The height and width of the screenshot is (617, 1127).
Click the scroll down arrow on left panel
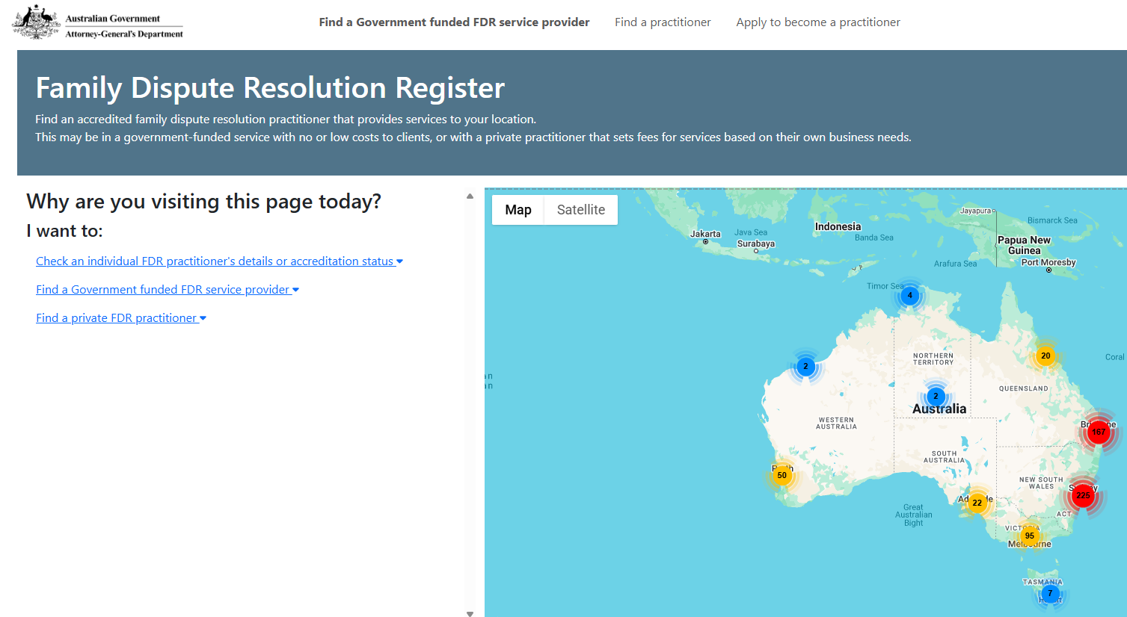tap(470, 613)
